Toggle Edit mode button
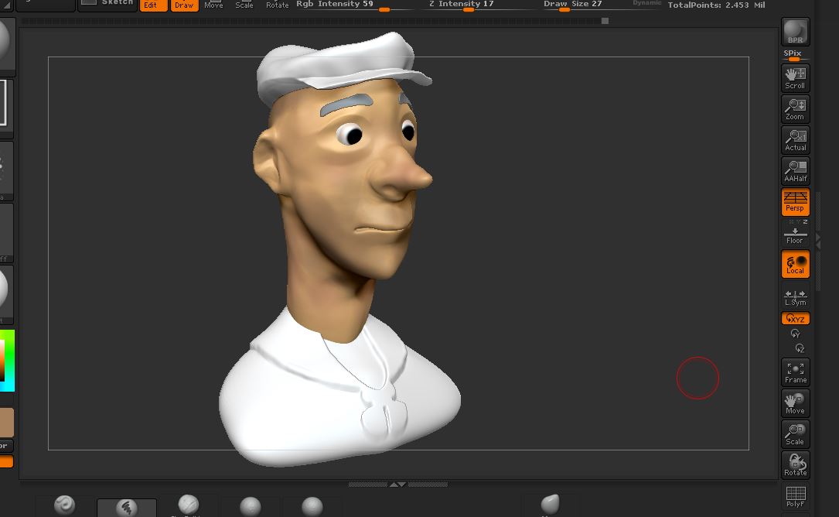The width and height of the screenshot is (839, 517). [x=153, y=5]
